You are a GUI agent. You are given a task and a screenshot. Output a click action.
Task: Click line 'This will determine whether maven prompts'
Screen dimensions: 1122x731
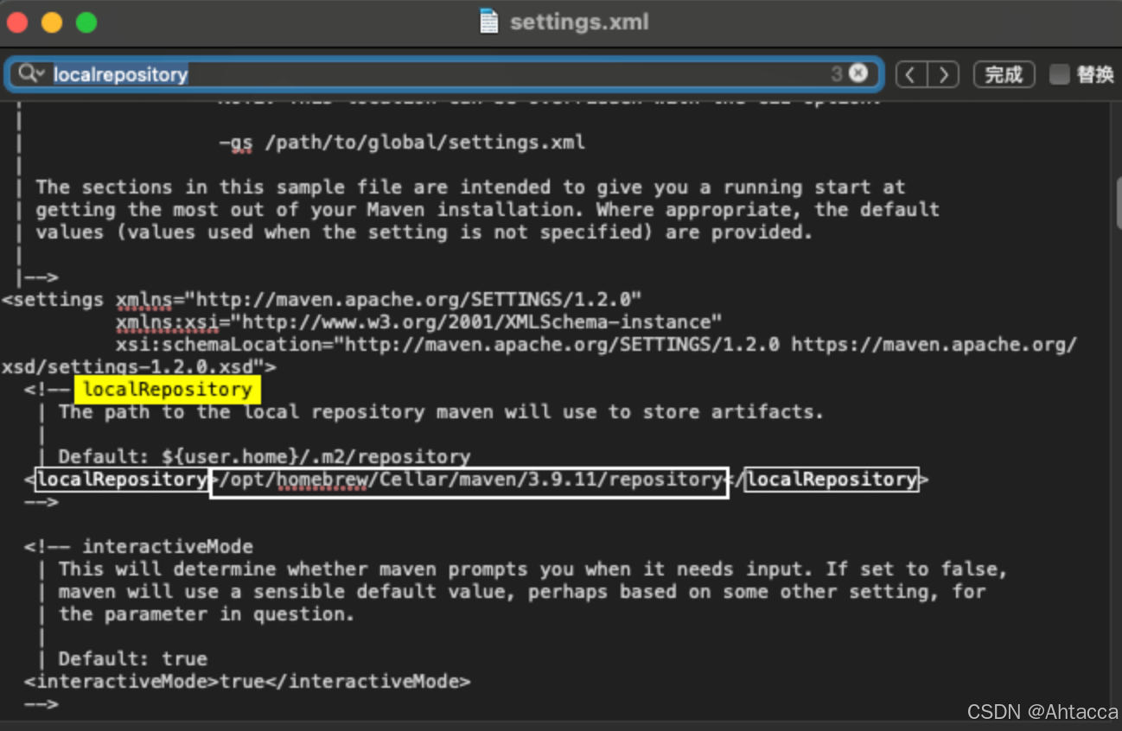(x=532, y=569)
